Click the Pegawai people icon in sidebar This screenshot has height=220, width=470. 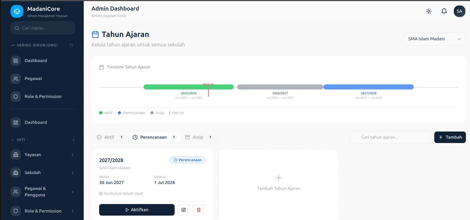click(x=16, y=79)
